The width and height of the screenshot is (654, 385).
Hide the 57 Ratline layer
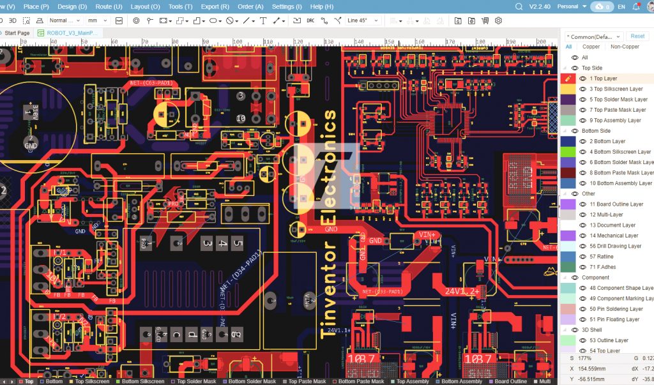582,257
